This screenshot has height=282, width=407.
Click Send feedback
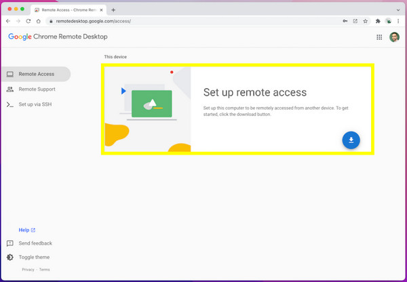tap(29, 243)
